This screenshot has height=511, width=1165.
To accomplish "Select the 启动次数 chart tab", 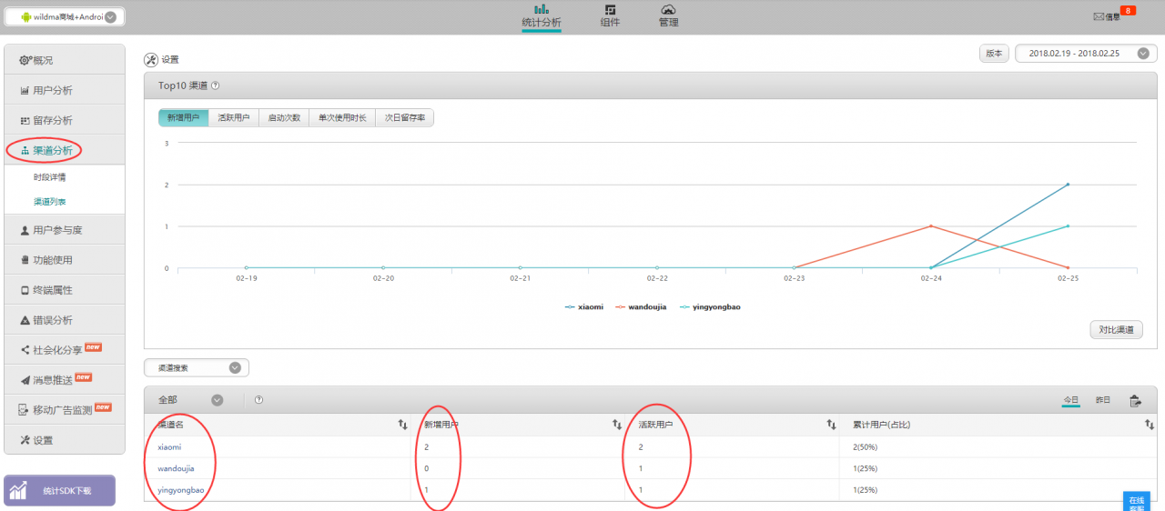I will [x=283, y=118].
